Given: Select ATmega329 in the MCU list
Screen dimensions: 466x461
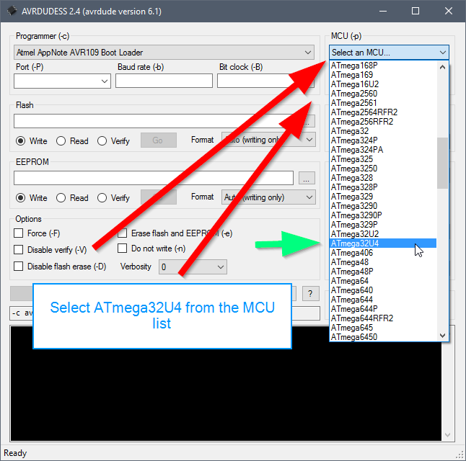Looking at the screenshot, I should coord(383,197).
